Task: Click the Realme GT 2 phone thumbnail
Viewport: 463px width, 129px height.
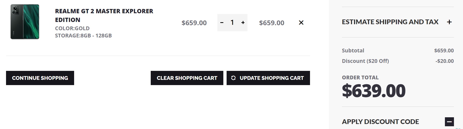Action: tap(25, 22)
